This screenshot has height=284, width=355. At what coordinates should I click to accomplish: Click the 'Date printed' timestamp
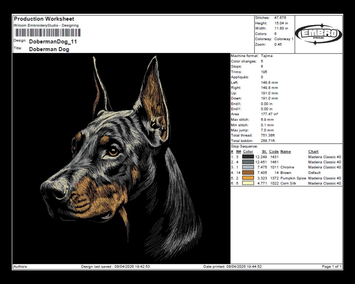[x=233, y=267]
